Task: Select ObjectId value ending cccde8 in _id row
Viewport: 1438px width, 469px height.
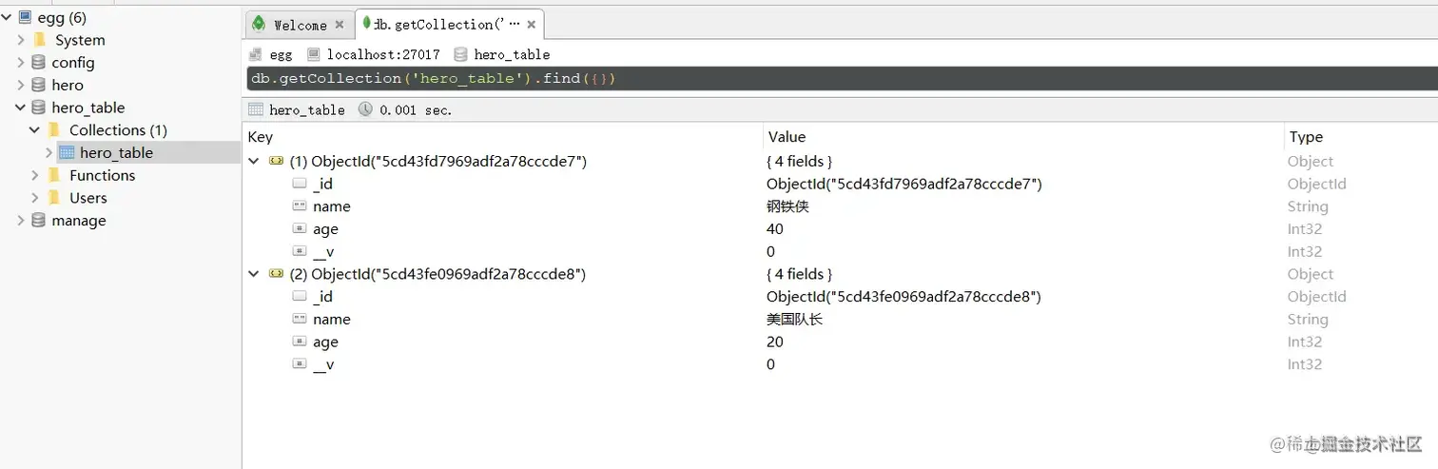Action: coord(904,297)
